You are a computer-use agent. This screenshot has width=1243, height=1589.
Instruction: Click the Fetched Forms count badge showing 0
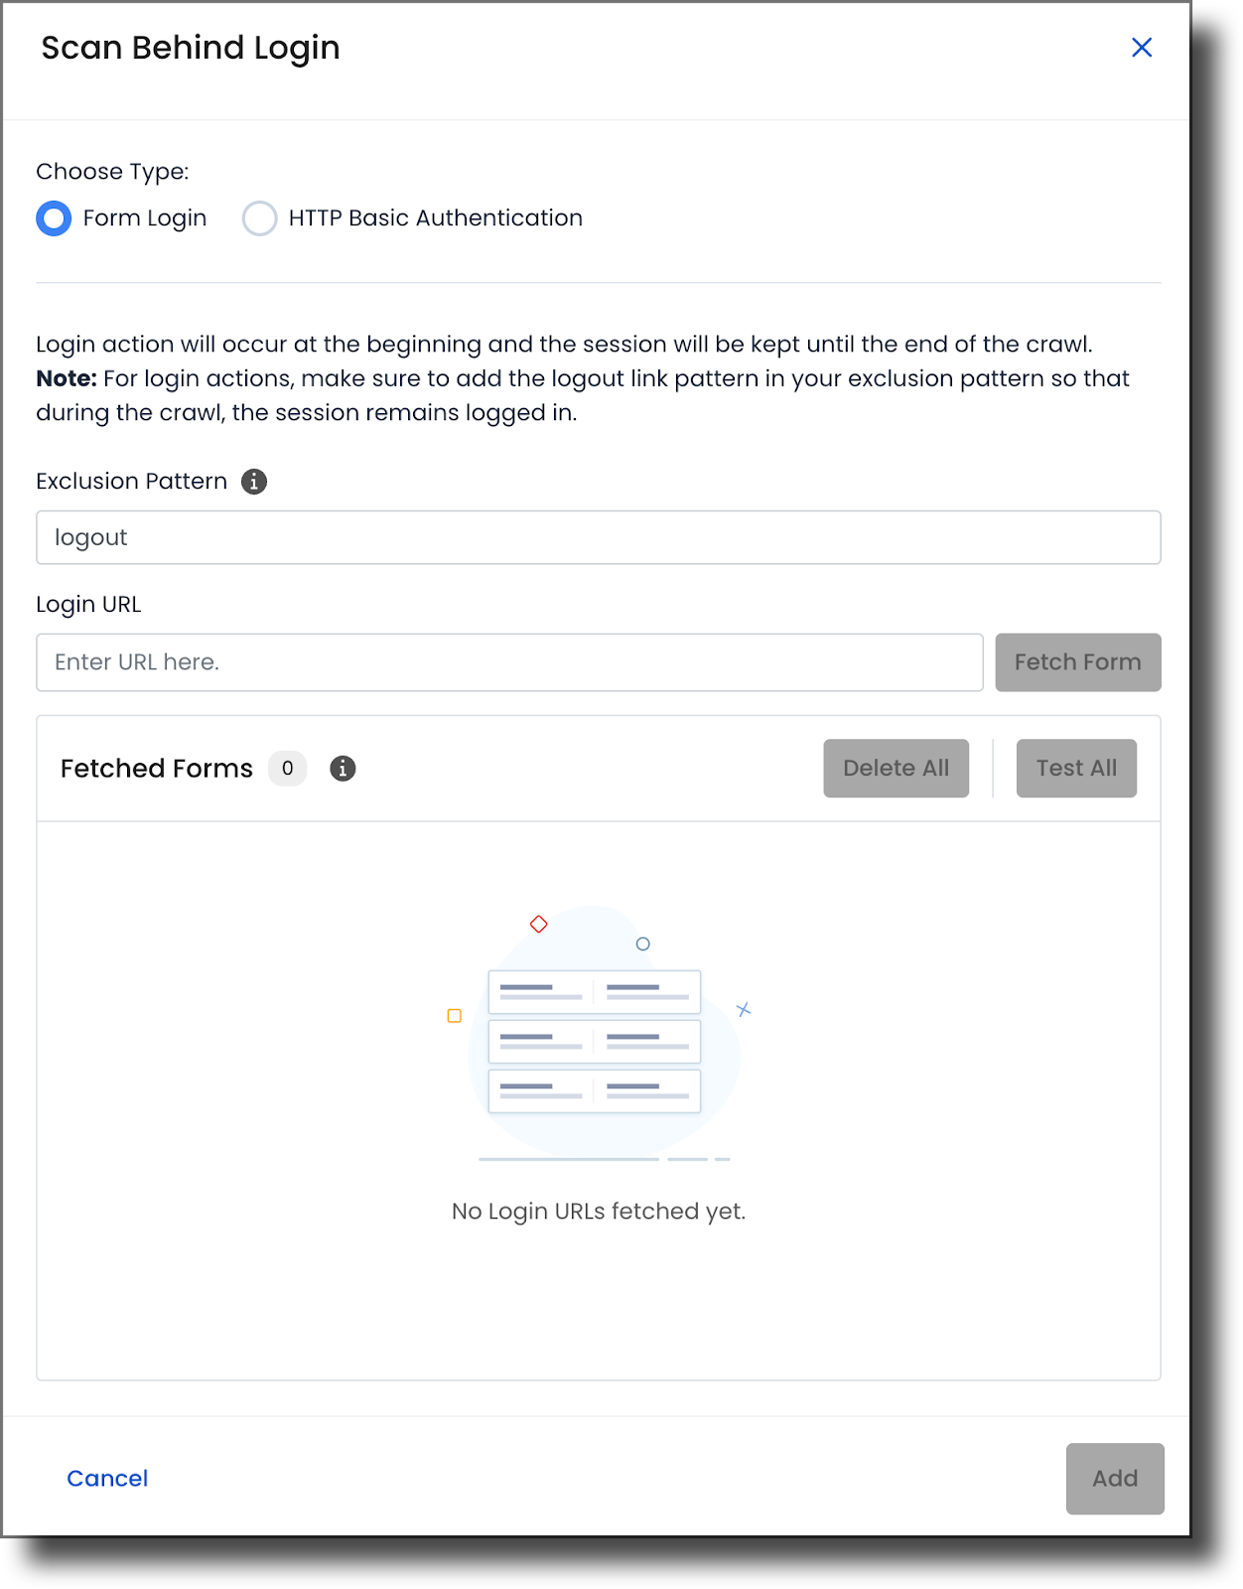287,768
